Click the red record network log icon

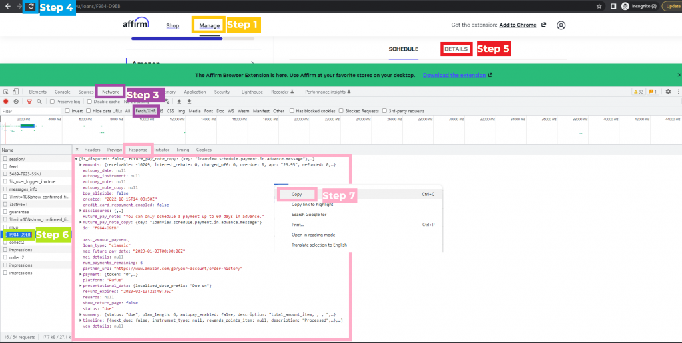coord(5,101)
